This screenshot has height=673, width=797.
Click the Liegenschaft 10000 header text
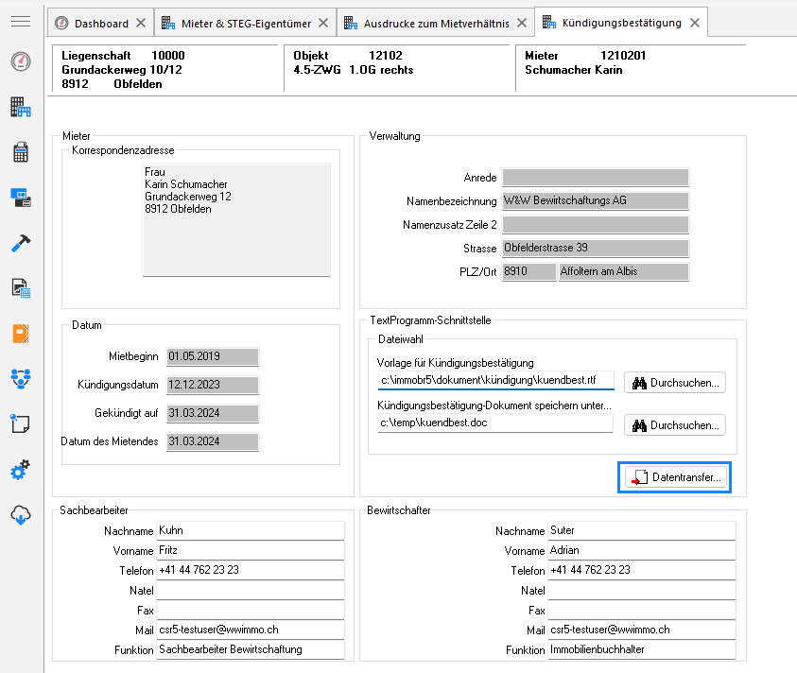click(x=123, y=56)
